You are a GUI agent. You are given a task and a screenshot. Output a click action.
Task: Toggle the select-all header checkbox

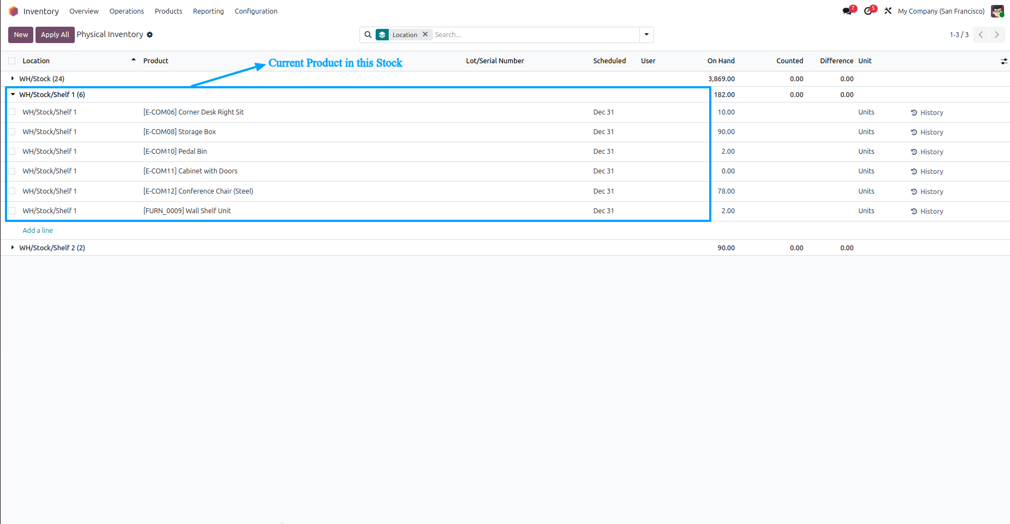click(x=12, y=61)
